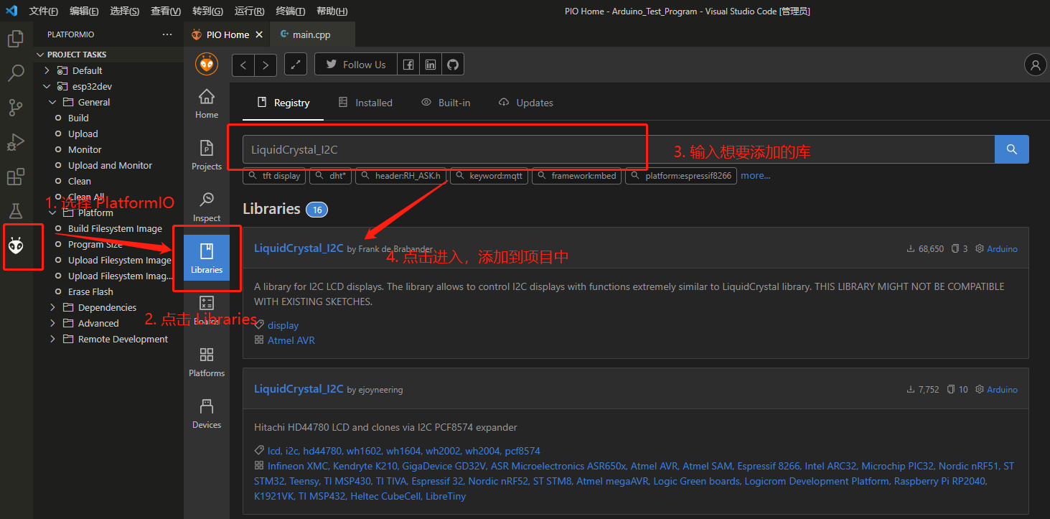The height and width of the screenshot is (519, 1050).
Task: Open Run and Debug view
Action: 16,142
